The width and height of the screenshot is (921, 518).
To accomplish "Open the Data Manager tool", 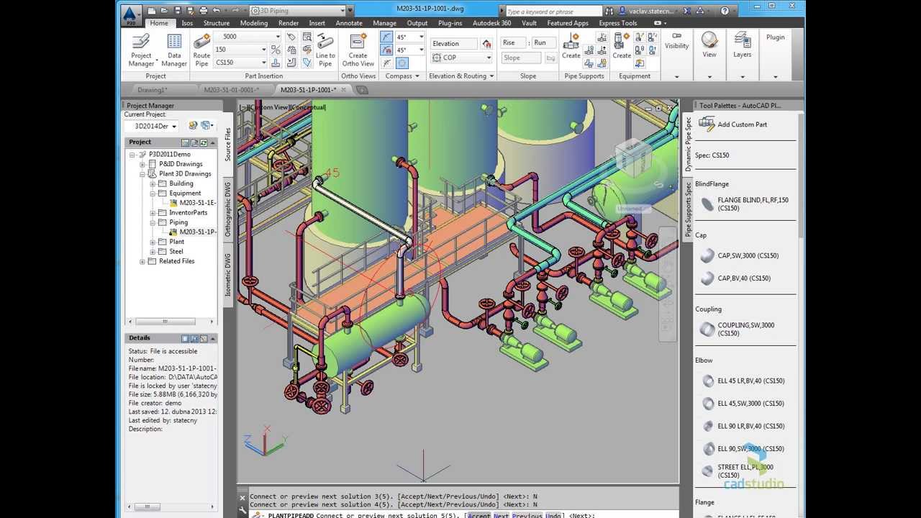I will click(174, 50).
